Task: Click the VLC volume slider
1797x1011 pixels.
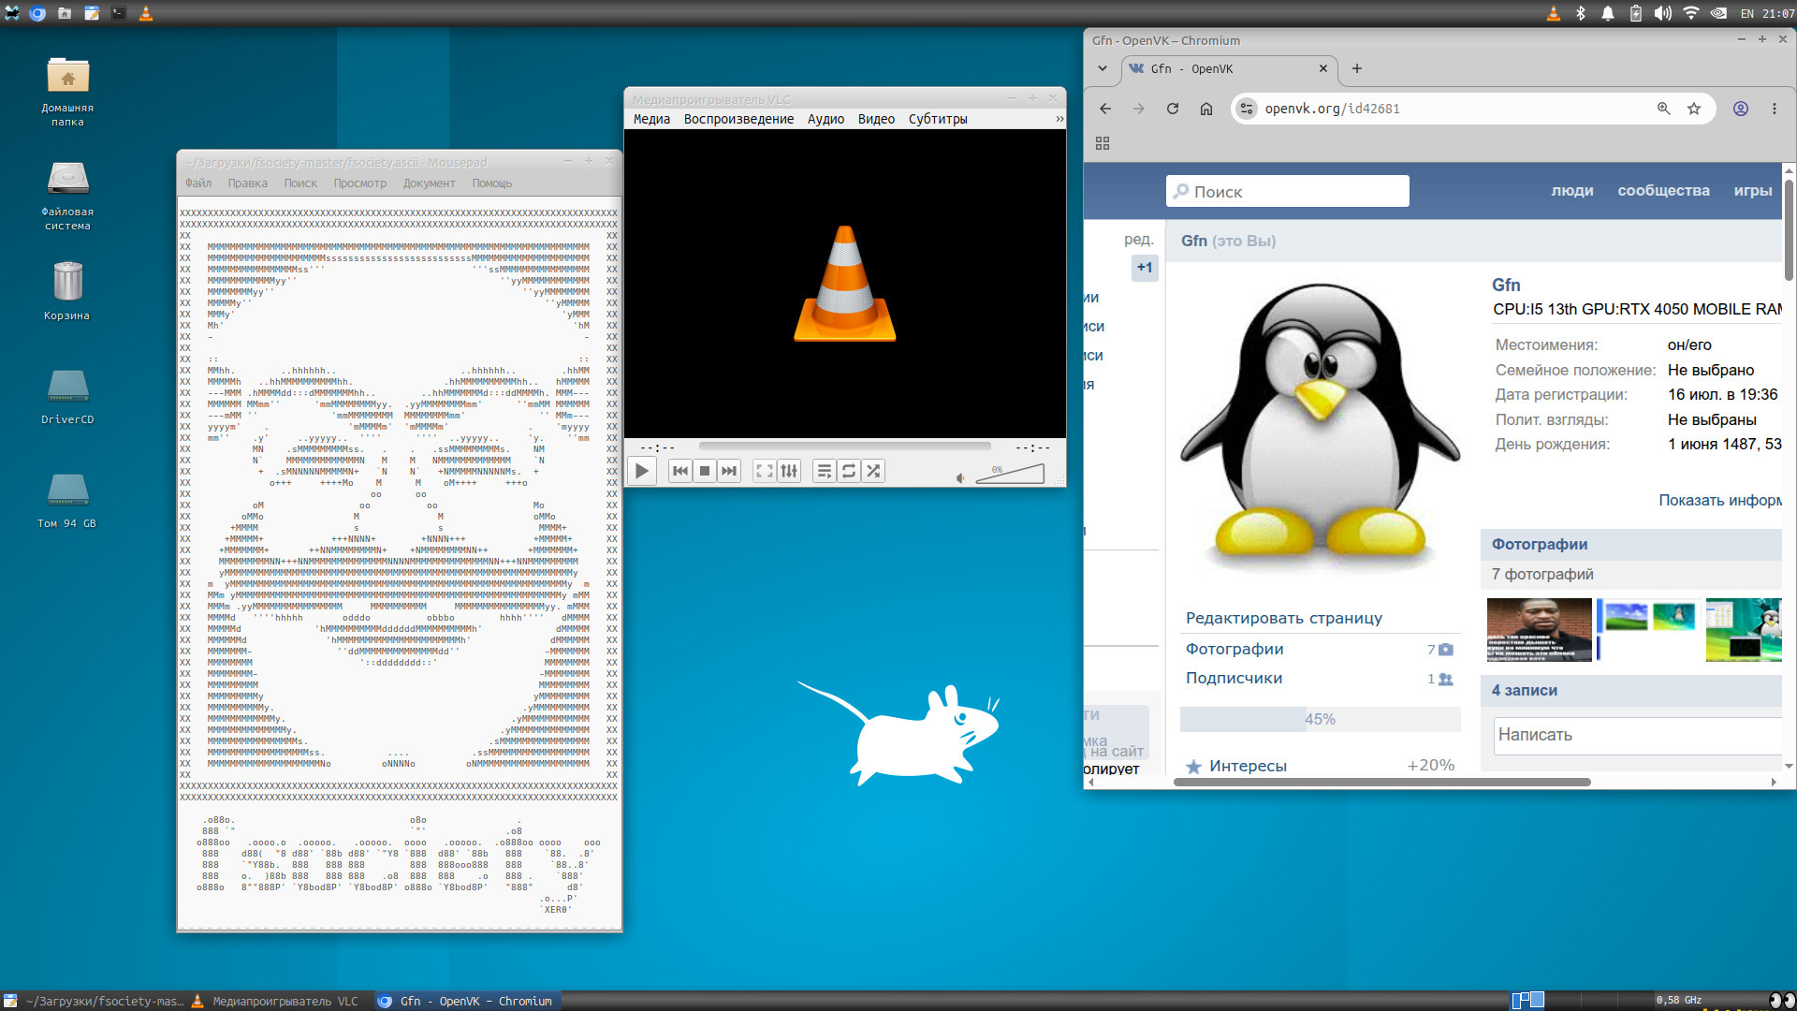Action: click(1010, 474)
